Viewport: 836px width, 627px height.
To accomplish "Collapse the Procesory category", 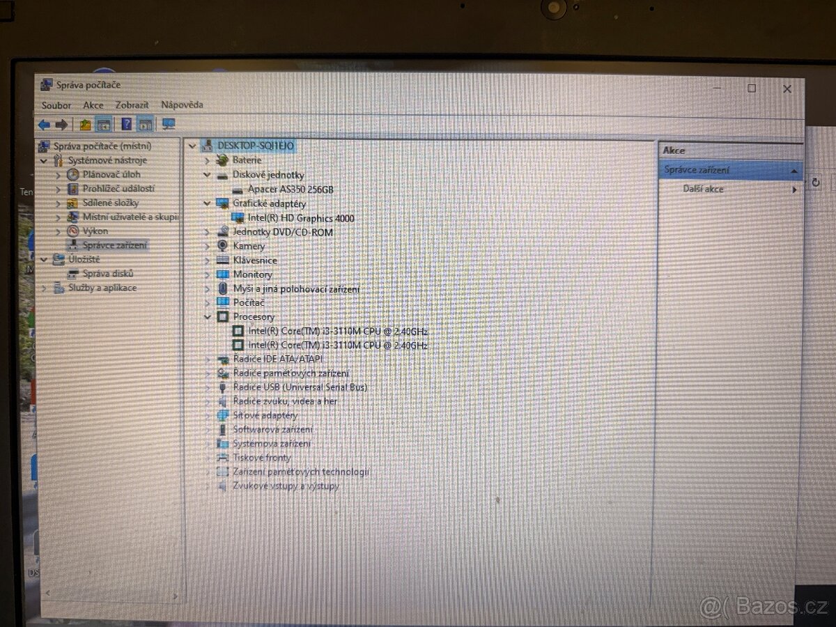I will click(x=207, y=316).
